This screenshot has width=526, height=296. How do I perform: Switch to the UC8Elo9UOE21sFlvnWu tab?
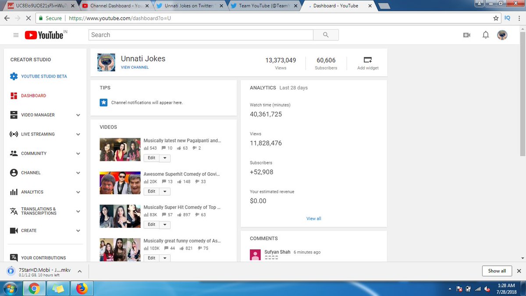tap(40, 6)
